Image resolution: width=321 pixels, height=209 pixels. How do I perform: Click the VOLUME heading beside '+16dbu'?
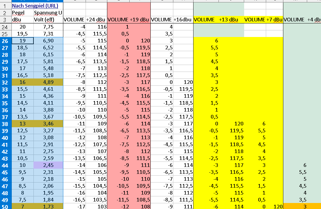(162, 20)
